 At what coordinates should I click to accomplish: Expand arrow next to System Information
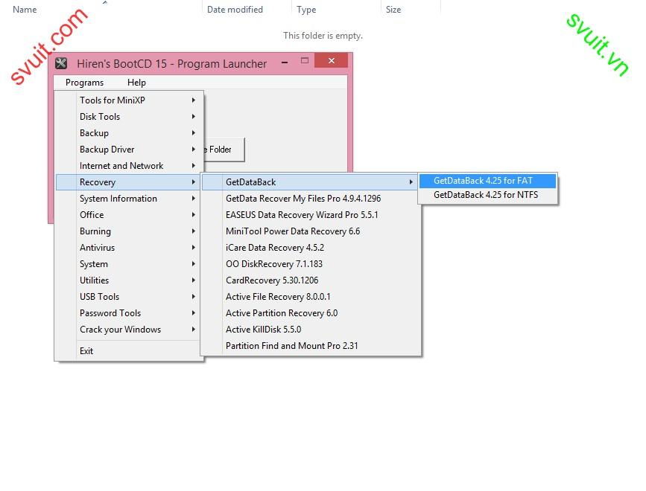click(193, 199)
